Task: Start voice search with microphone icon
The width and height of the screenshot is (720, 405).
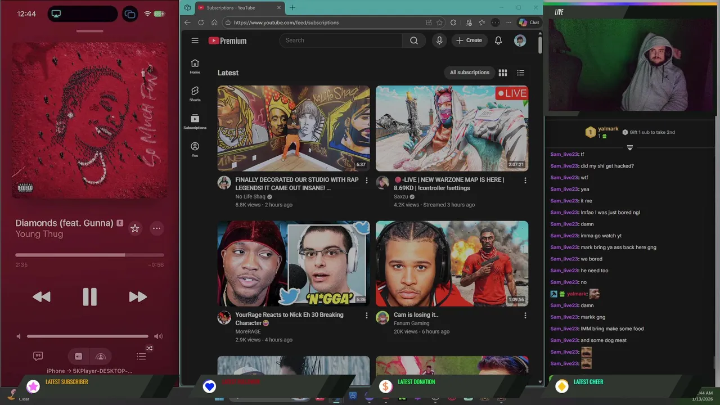Action: 439,40
